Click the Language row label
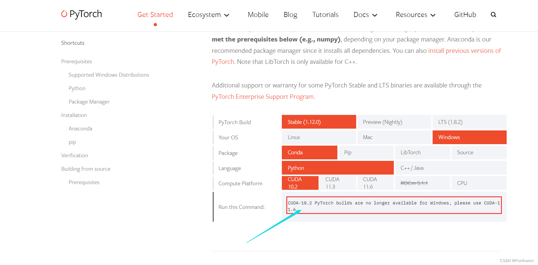The width and height of the screenshot is (538, 265). click(x=230, y=168)
